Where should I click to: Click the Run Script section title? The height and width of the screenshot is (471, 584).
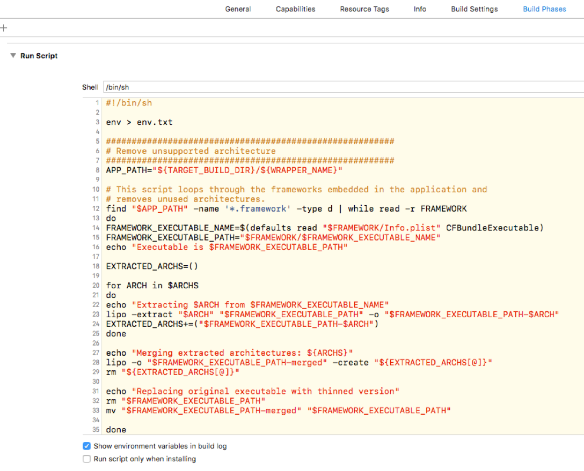(39, 56)
